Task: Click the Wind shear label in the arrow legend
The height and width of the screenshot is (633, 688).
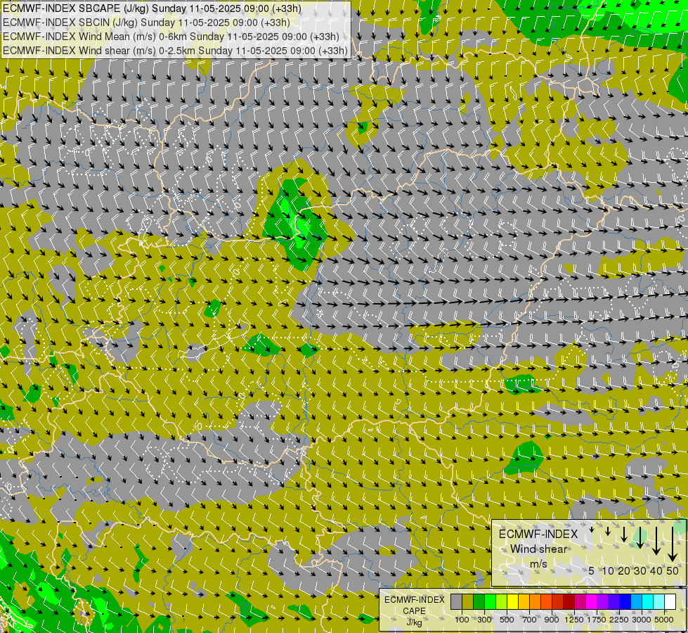Action: click(538, 549)
